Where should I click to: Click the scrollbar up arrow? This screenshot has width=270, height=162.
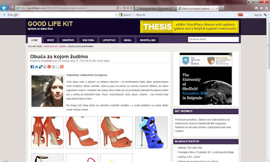point(268,20)
